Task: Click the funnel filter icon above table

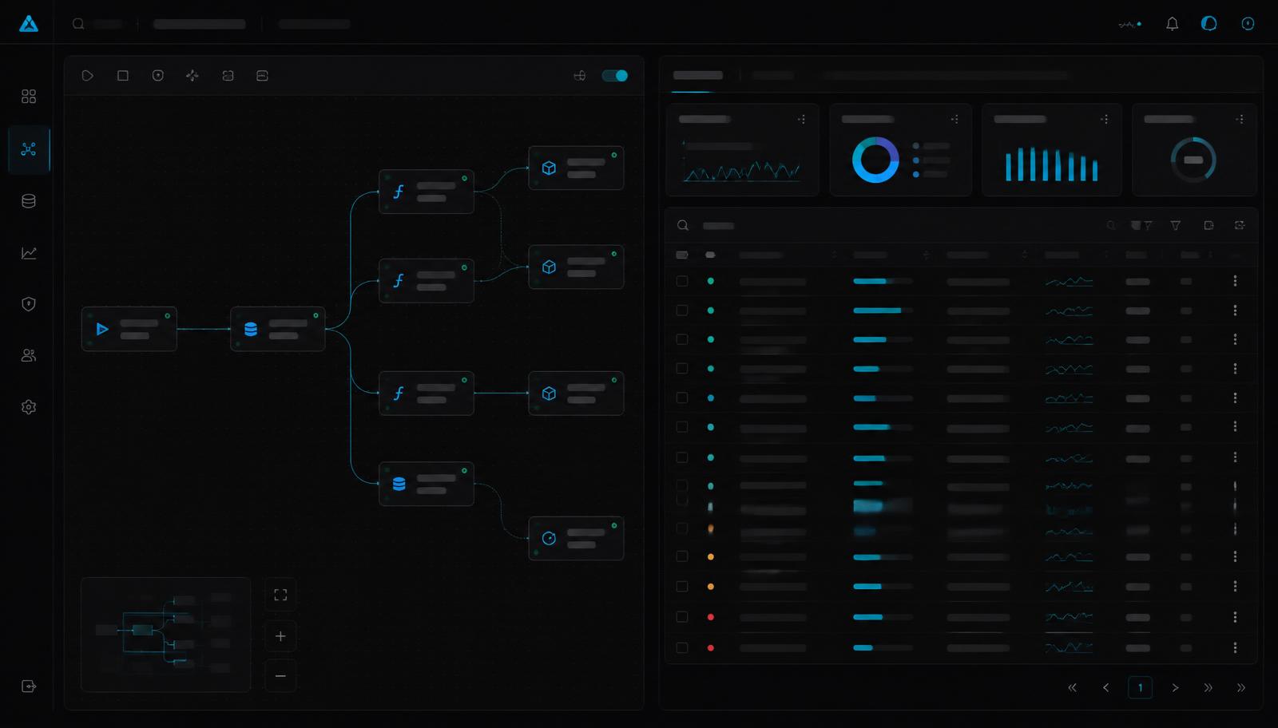Action: (x=1175, y=226)
